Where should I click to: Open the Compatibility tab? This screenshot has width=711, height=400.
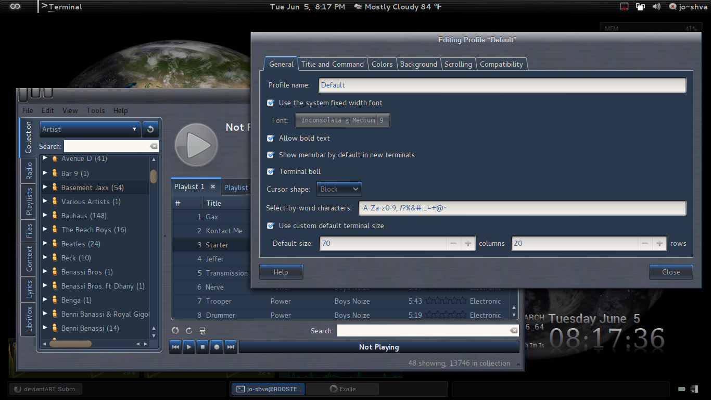(x=501, y=64)
